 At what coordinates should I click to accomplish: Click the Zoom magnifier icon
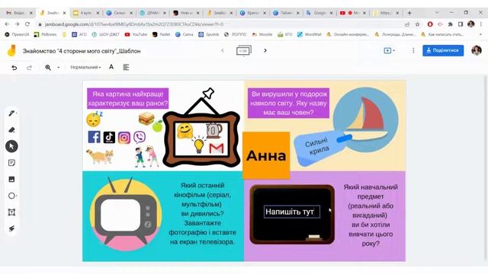pos(48,68)
